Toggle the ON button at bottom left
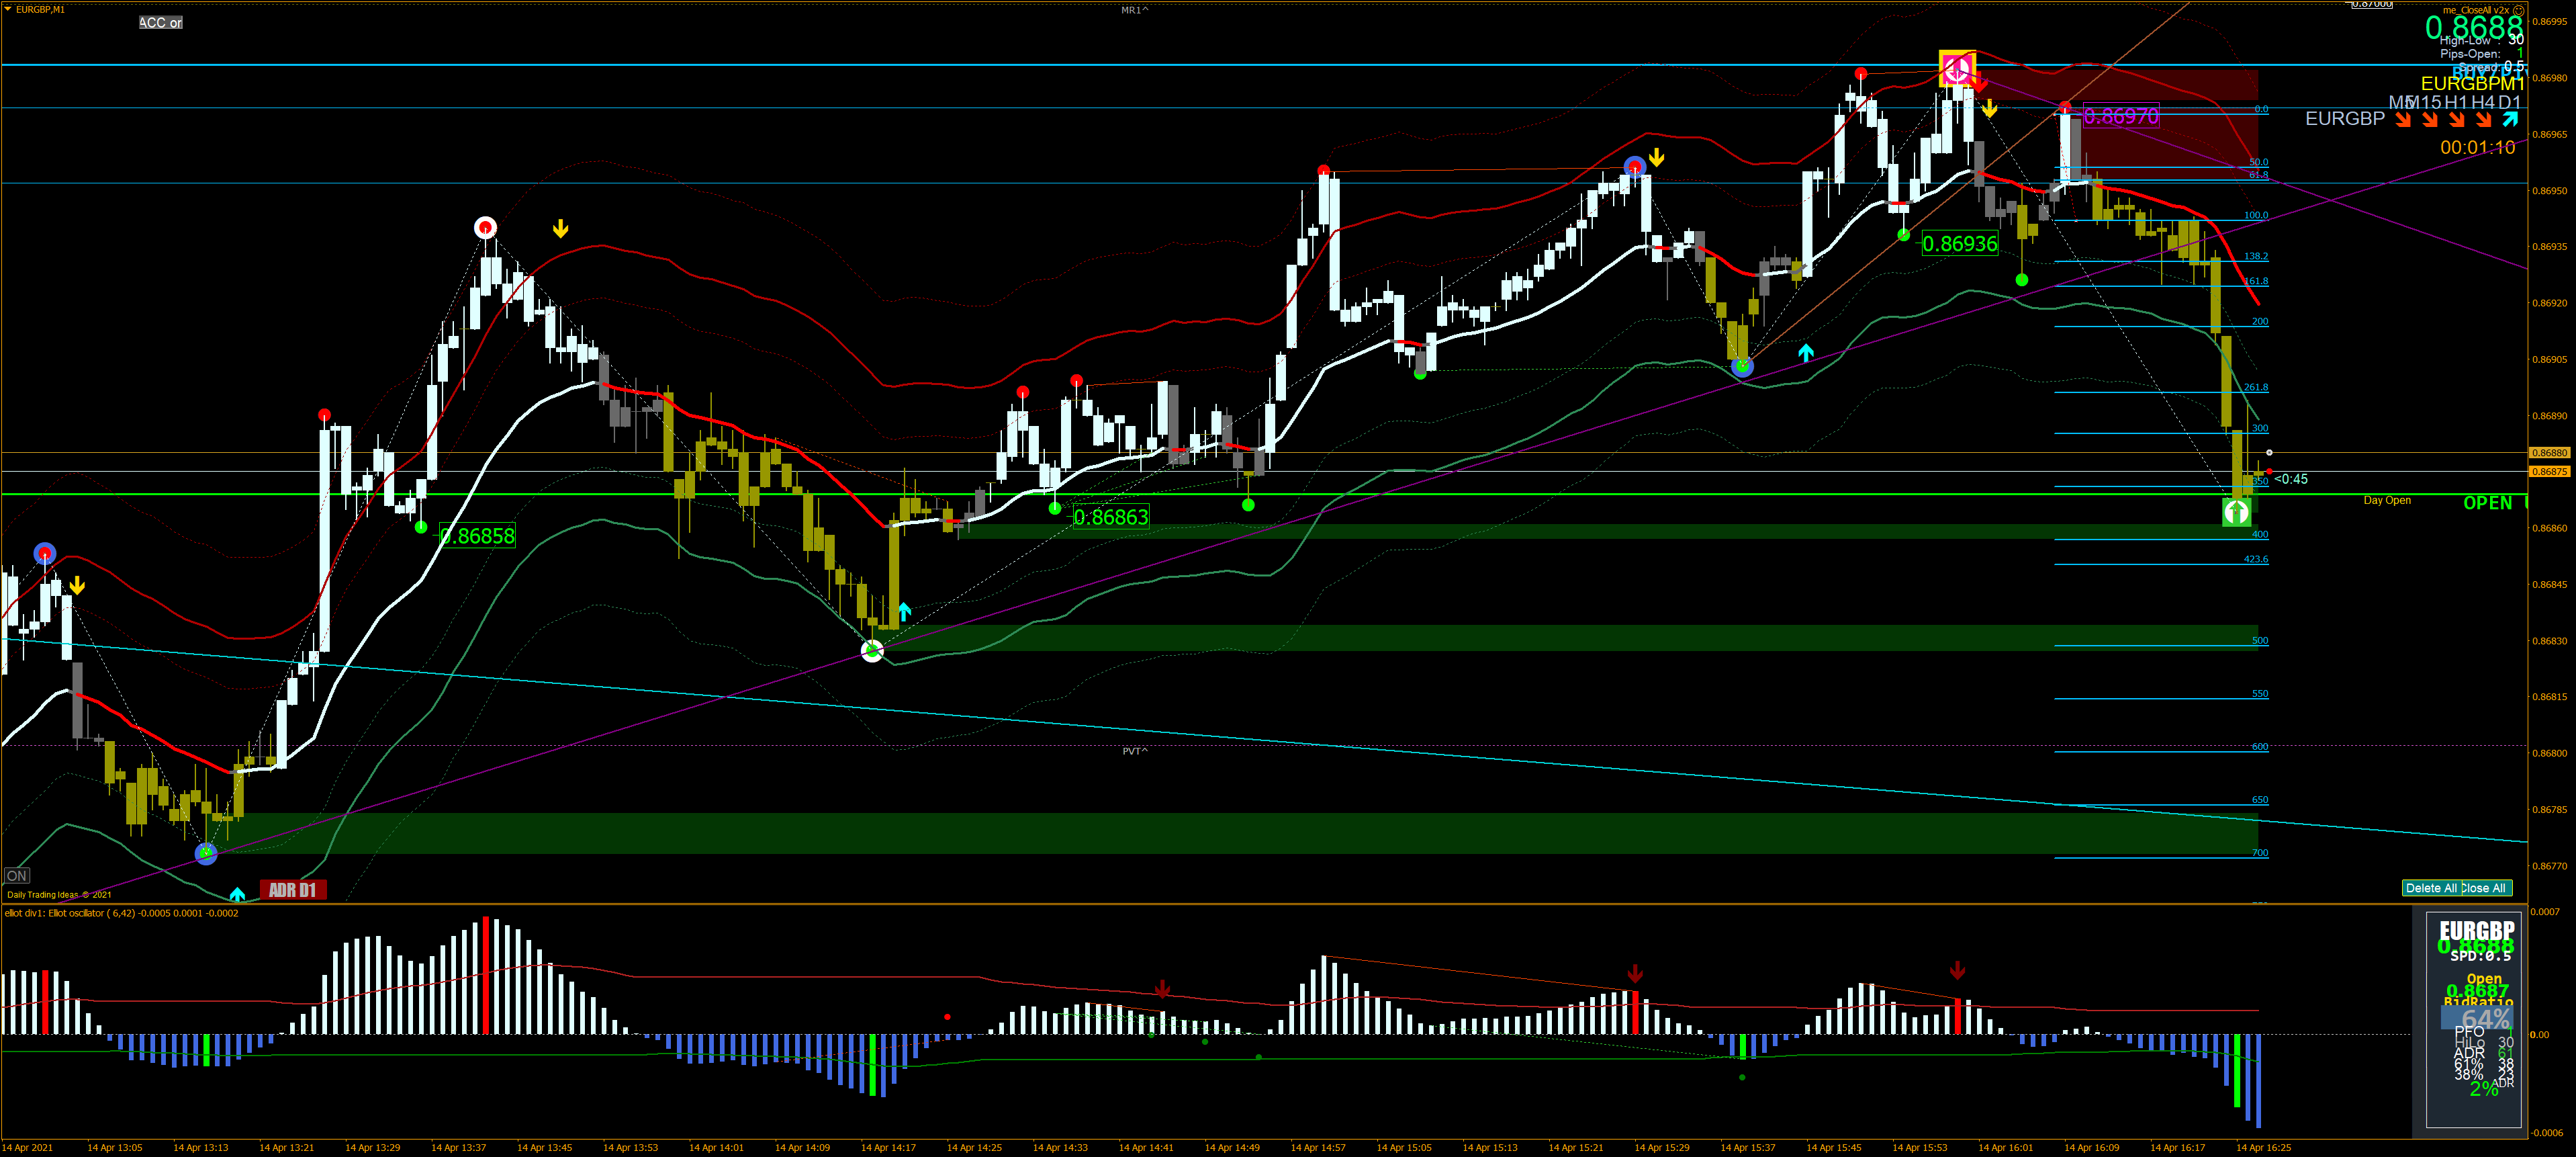 point(17,875)
